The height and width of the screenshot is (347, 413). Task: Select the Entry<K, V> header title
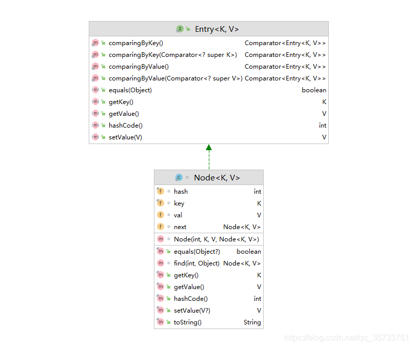point(217,29)
